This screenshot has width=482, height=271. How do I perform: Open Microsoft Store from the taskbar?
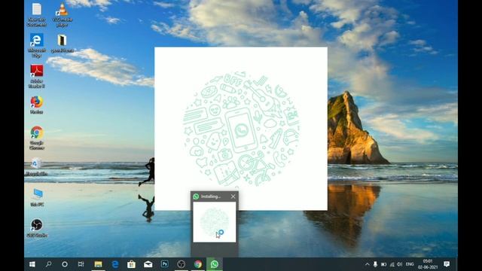point(132,264)
